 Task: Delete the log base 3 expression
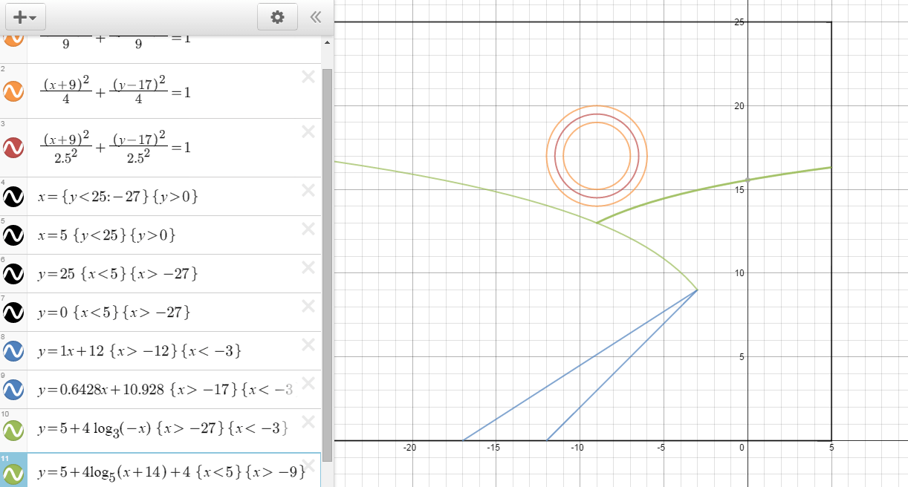[x=308, y=422]
